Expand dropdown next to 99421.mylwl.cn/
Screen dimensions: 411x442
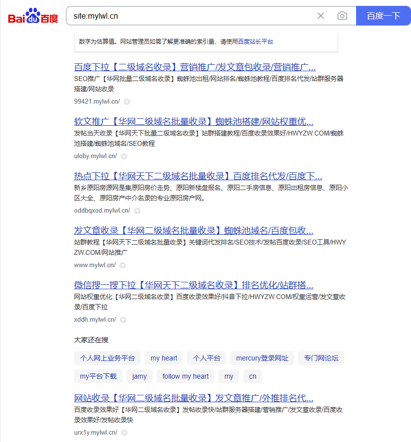coord(127,102)
